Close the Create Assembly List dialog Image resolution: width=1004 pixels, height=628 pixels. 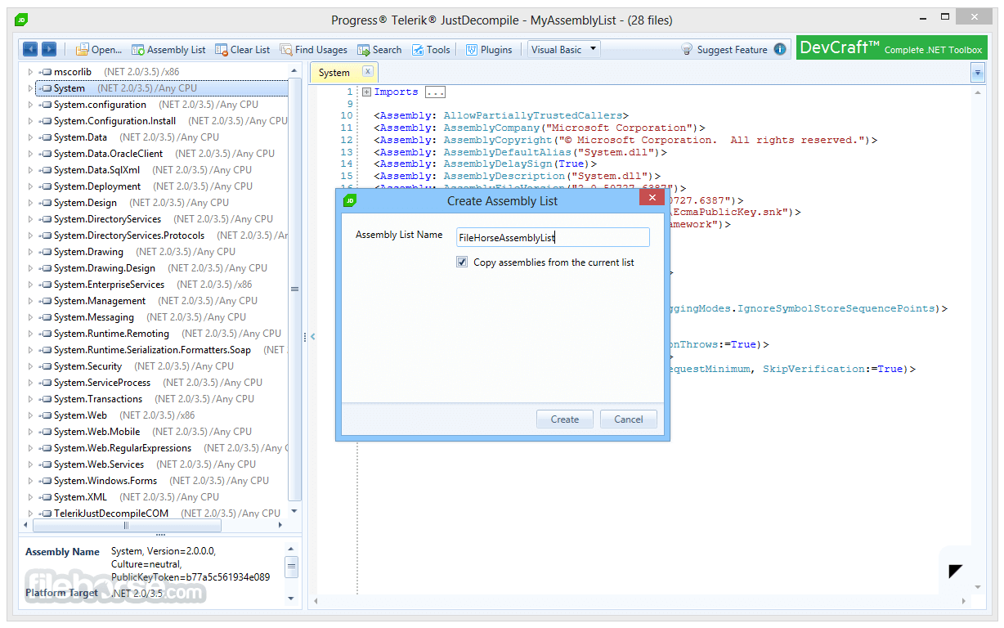(652, 198)
